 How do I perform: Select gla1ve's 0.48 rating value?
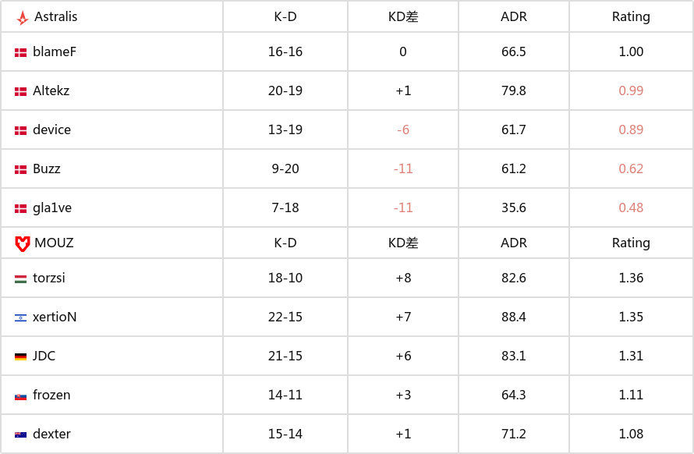pyautogui.click(x=631, y=207)
